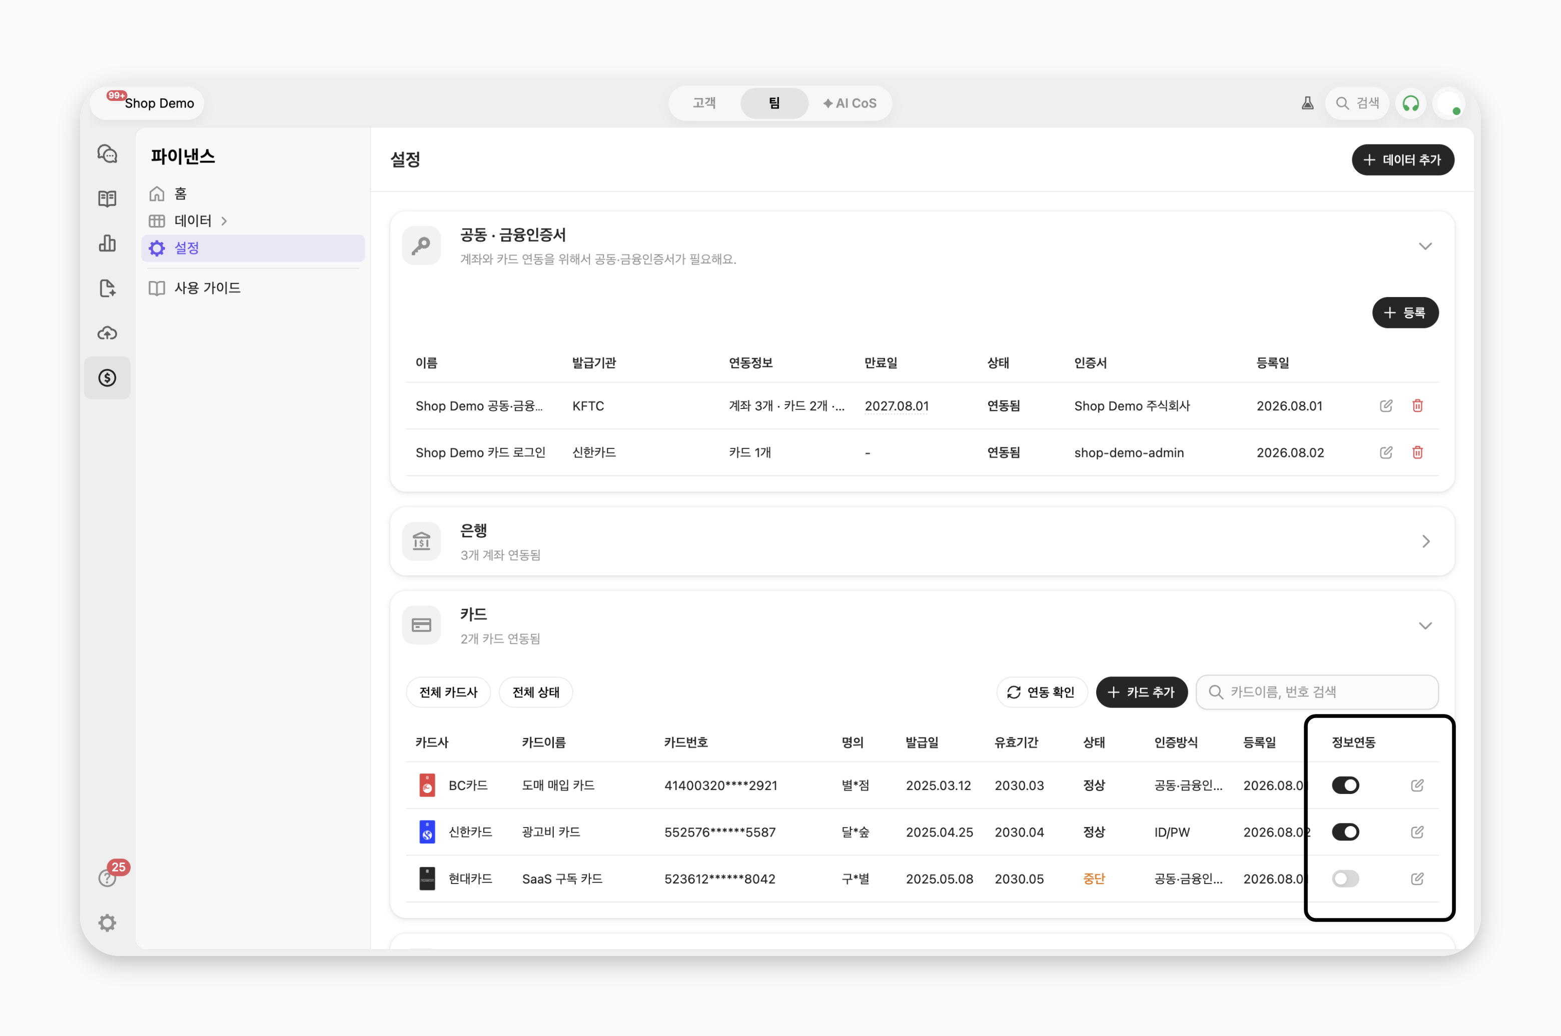The image size is (1561, 1036).
Task: Open the workspace settings gear at sidebar bottom
Action: (107, 923)
